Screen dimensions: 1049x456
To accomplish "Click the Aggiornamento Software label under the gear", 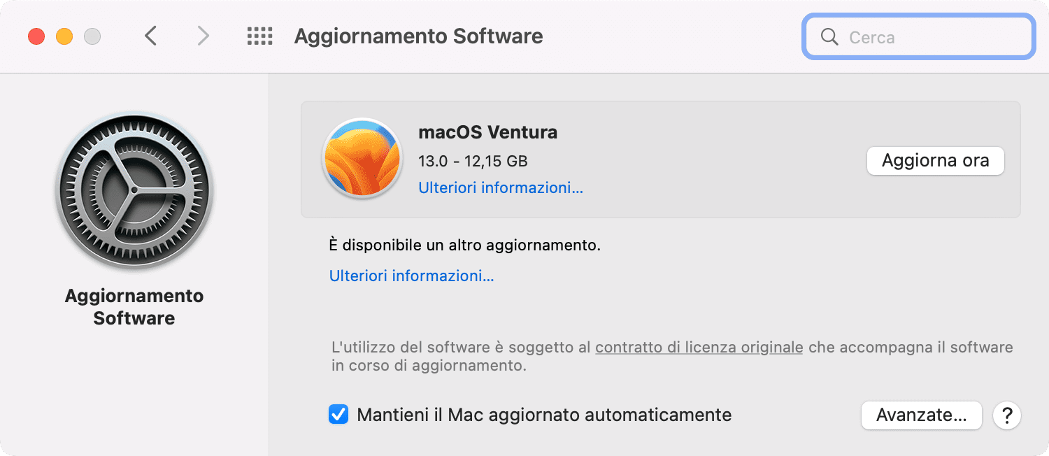I will (134, 307).
